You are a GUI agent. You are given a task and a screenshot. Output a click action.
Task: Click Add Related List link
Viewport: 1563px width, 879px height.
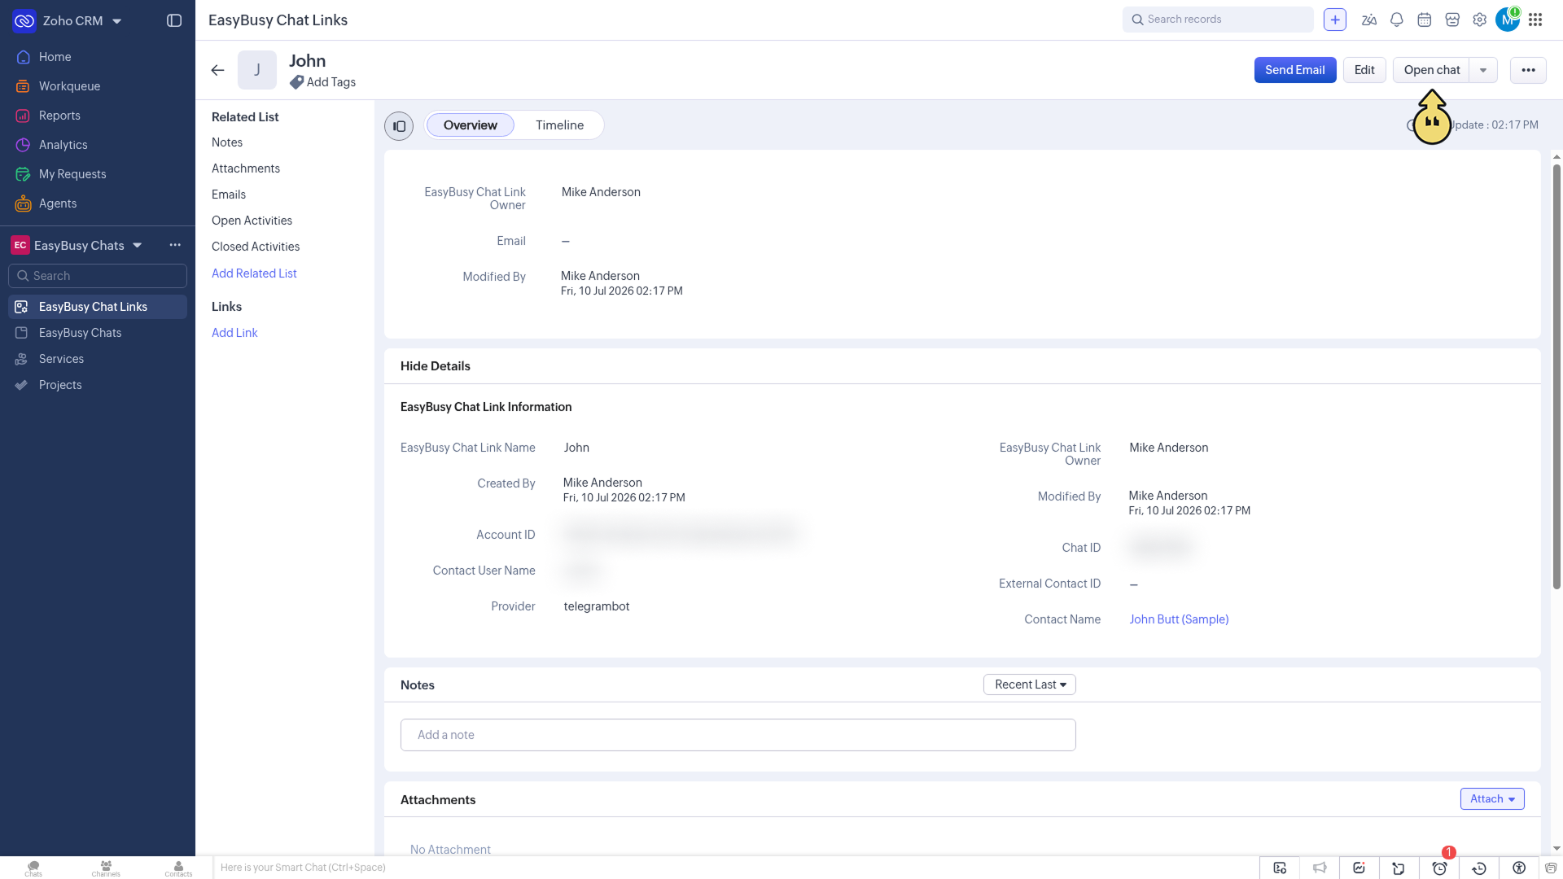(254, 273)
